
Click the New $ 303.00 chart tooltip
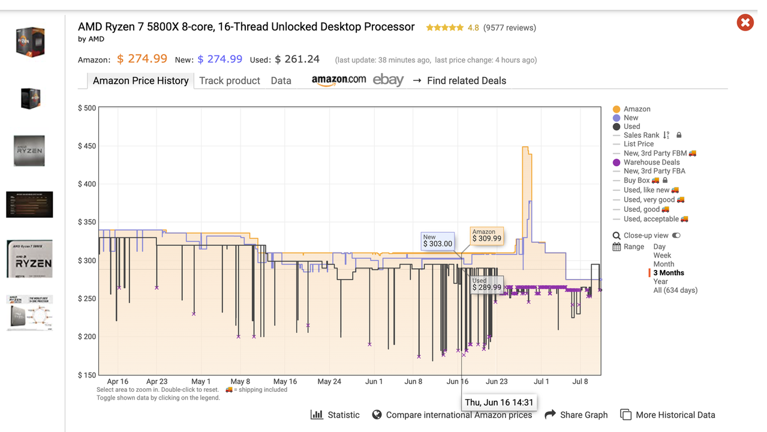(x=438, y=241)
